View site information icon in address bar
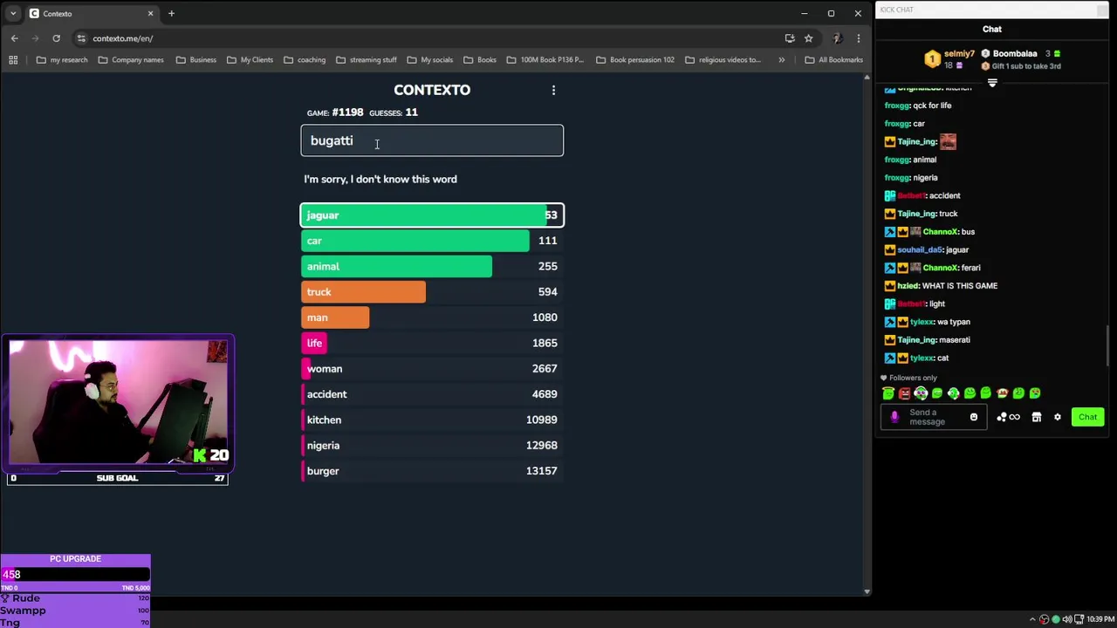The width and height of the screenshot is (1117, 628). point(81,38)
